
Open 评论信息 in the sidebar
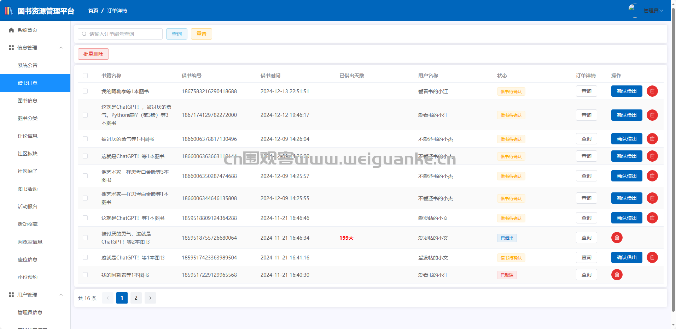[x=35, y=136]
